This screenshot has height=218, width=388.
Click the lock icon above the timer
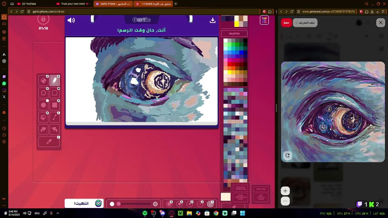pos(43,19)
